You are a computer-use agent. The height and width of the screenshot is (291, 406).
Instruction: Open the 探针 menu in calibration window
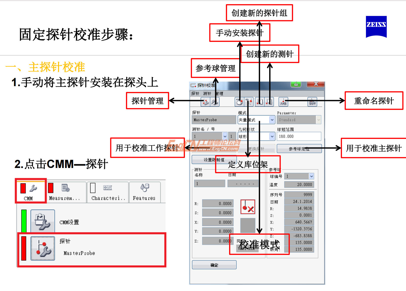point(195,93)
